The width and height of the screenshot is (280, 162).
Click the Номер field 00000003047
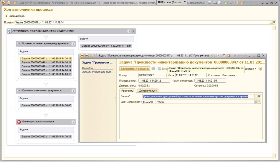click(152, 75)
